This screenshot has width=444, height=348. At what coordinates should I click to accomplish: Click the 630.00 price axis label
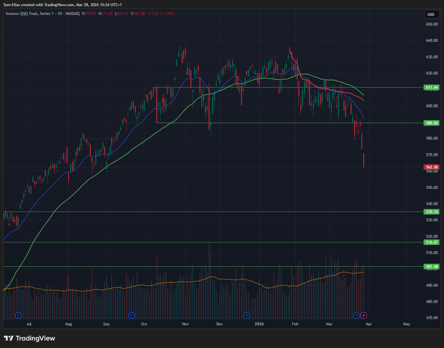pos(432,57)
